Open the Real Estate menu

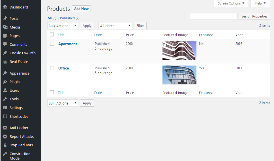point(18,62)
